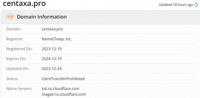Click the NameCheap, Inc. registrar value
Viewport: 200px width, 98px height.
click(57, 39)
